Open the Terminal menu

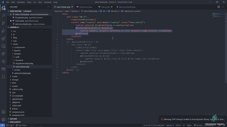[x=48, y=2]
